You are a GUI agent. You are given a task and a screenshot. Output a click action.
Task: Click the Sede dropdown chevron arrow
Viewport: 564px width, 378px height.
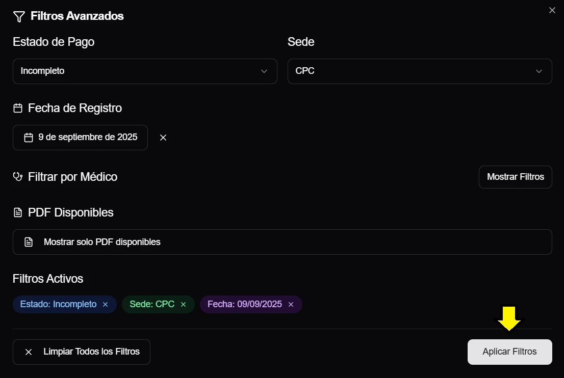click(x=539, y=71)
